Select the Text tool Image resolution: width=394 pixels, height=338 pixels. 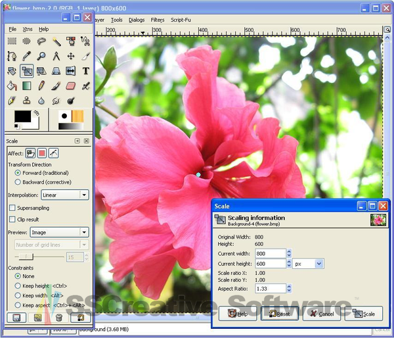[85, 71]
